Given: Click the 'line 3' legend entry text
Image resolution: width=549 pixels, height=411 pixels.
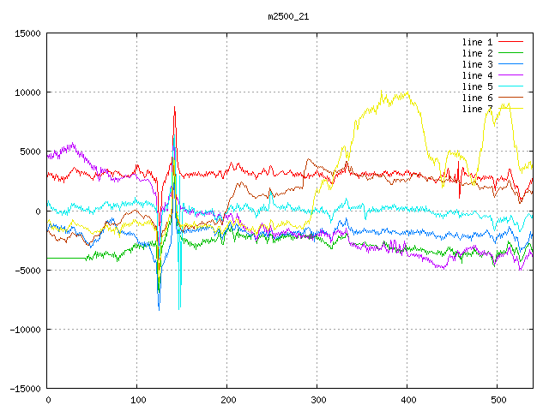Looking at the screenshot, I should click(x=477, y=64).
